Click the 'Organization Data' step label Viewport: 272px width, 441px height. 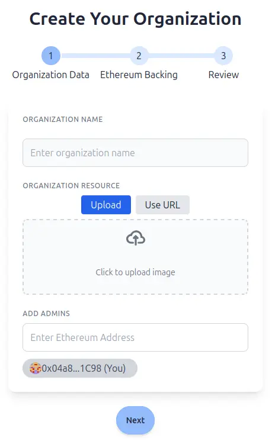pos(51,75)
